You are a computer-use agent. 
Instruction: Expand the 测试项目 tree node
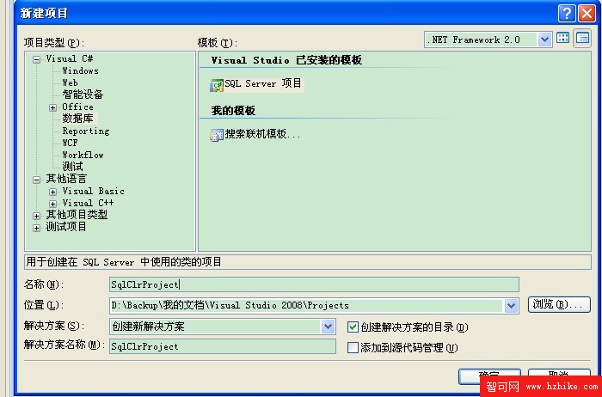click(x=36, y=228)
